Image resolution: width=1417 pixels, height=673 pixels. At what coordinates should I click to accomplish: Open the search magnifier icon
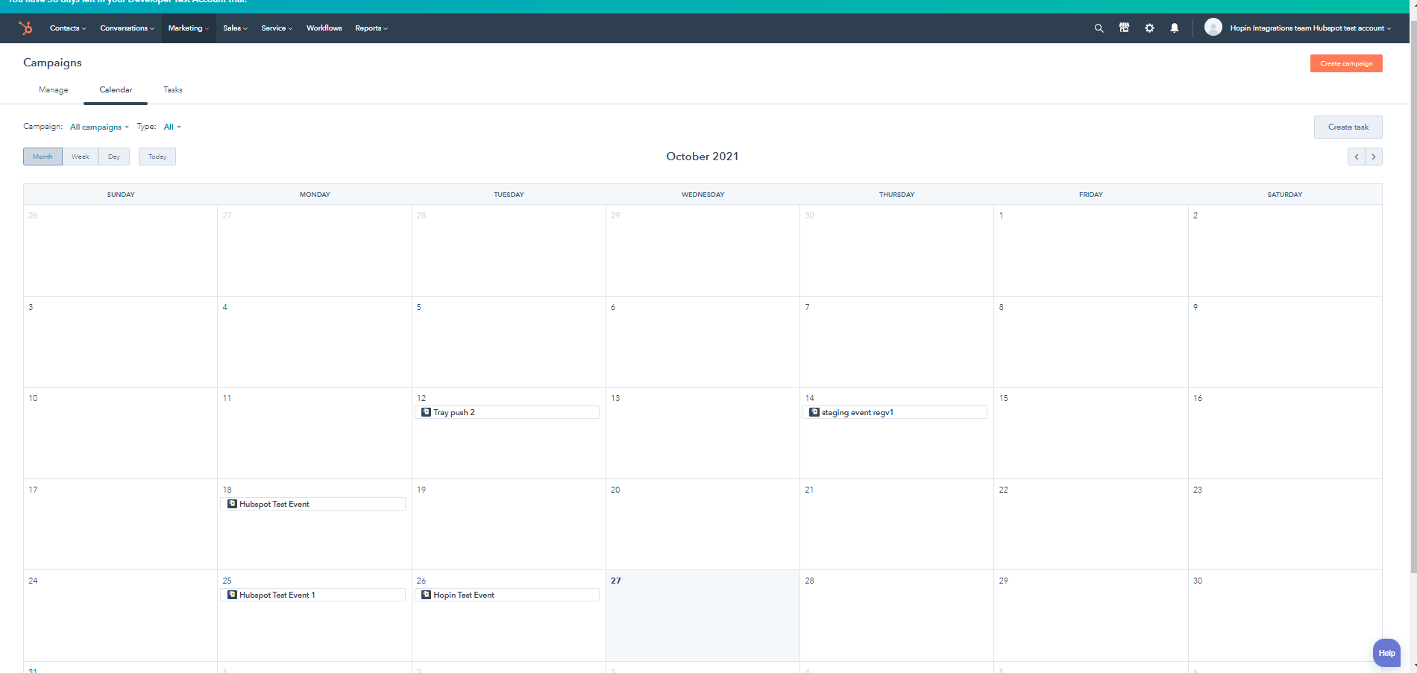pos(1099,28)
